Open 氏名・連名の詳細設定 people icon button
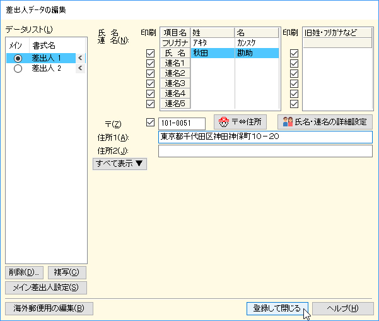Screen dimensions: 379x321 (x=325, y=122)
